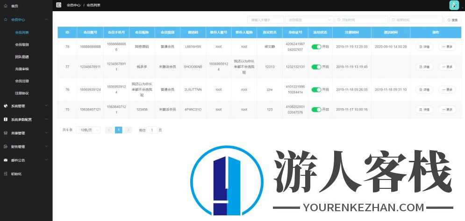Click account number 12345678911
Image resolution: width=465 pixels, height=221 pixels.
coord(90,67)
